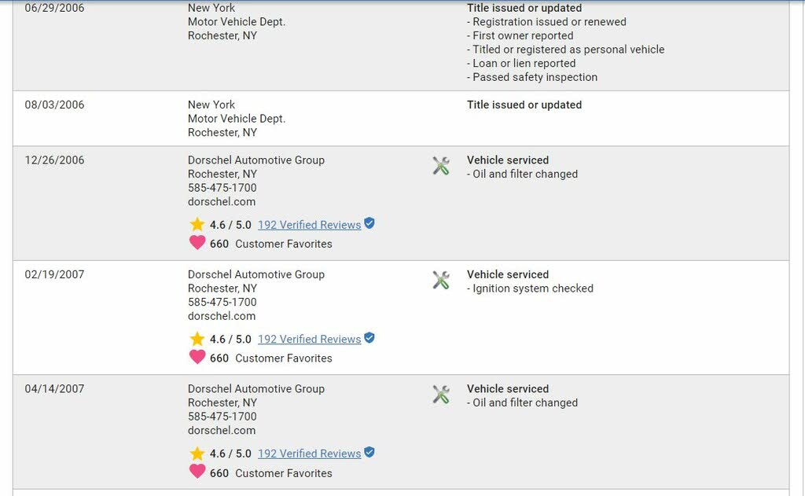
Task: Click the wrench icon for the 02/19/2007 service
Action: tap(440, 281)
